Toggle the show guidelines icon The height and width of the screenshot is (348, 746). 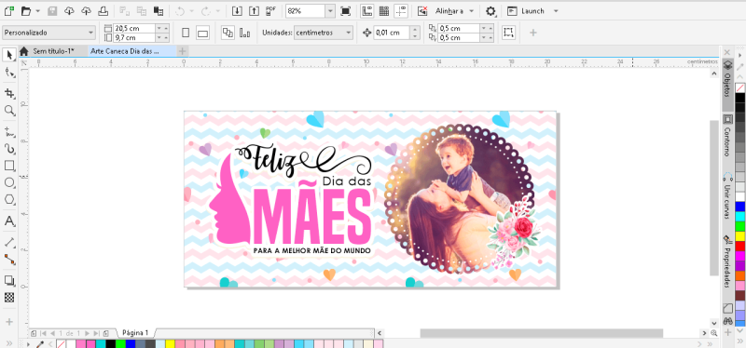pos(401,10)
